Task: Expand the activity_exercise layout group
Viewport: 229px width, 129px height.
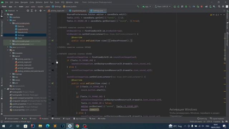Action: pos(13,59)
